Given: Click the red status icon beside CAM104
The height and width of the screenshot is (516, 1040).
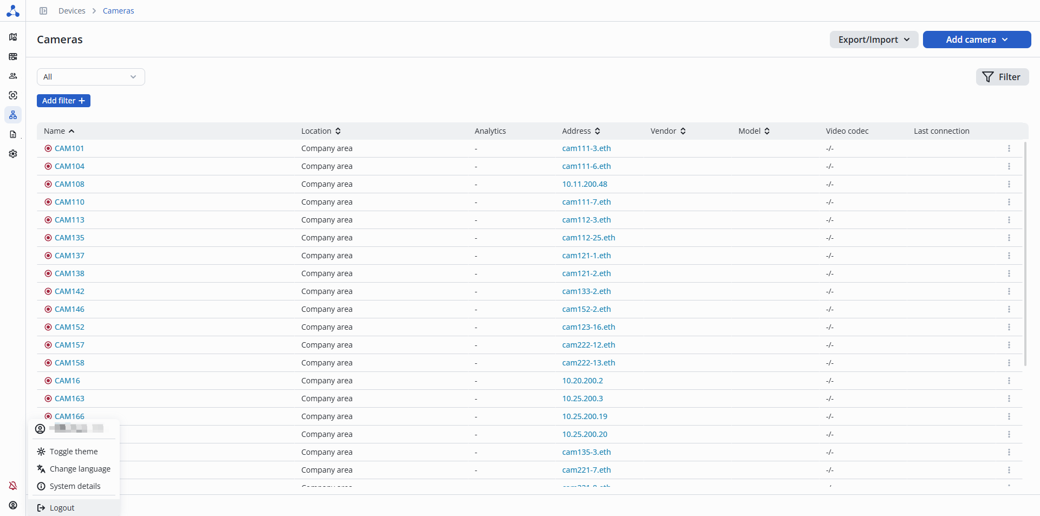Looking at the screenshot, I should click(48, 166).
